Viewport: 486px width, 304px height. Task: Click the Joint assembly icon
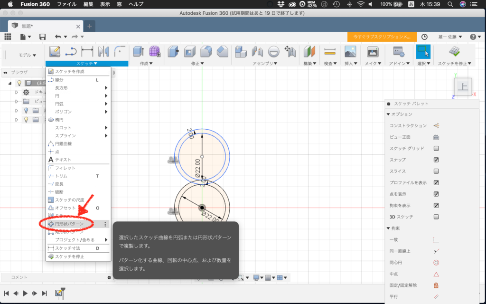(257, 51)
